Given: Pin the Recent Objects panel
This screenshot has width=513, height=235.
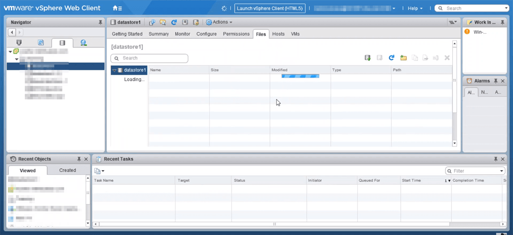Looking at the screenshot, I should pos(79,159).
